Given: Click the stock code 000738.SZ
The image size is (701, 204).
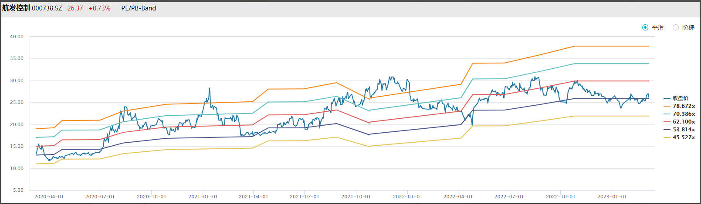Looking at the screenshot, I should 47,8.
